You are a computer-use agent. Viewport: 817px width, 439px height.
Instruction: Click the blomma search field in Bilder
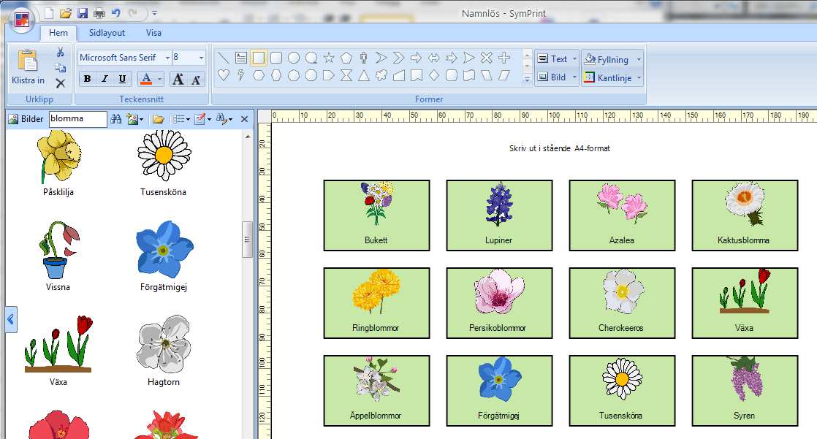(x=77, y=119)
